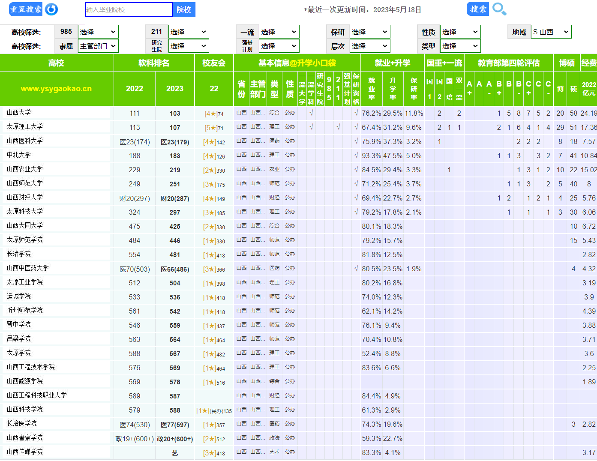The width and height of the screenshot is (597, 461).
Task: Click the 软科排名 column header
Action: (x=154, y=63)
